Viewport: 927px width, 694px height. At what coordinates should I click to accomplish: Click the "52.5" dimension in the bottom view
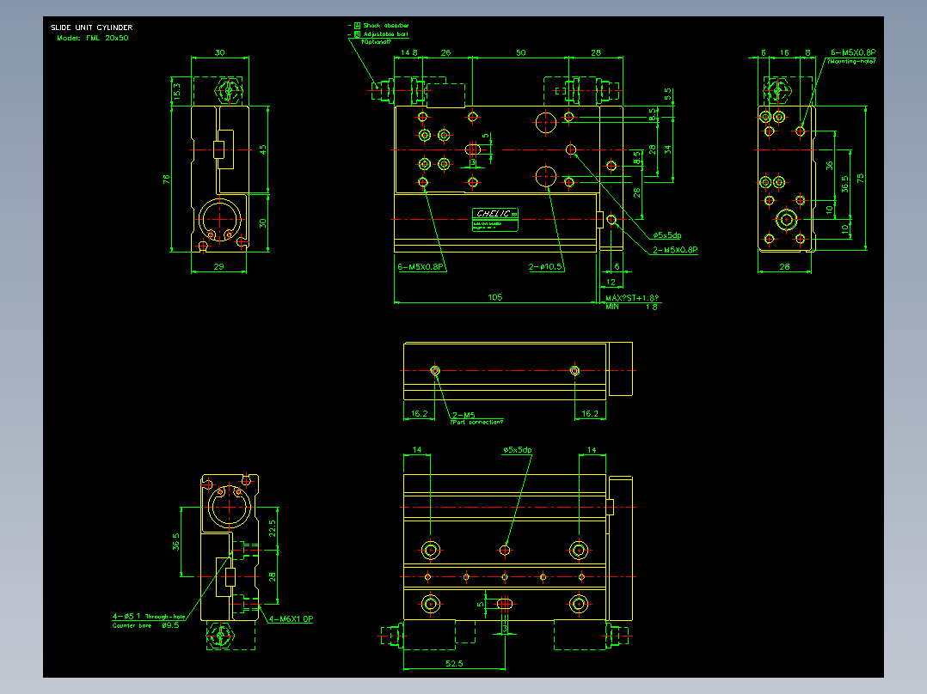(454, 664)
